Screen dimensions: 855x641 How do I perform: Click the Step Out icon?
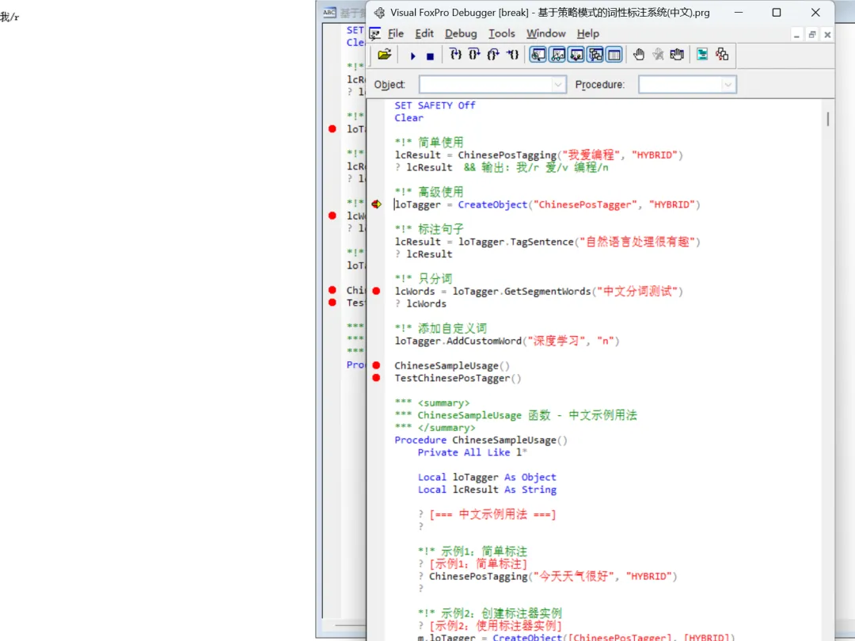click(x=493, y=55)
